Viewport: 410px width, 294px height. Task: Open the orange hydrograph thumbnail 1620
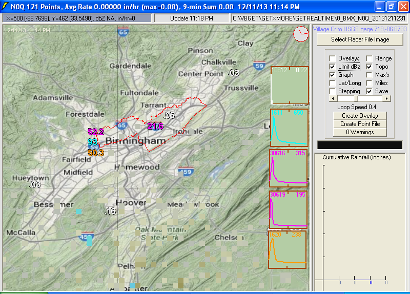click(287, 249)
